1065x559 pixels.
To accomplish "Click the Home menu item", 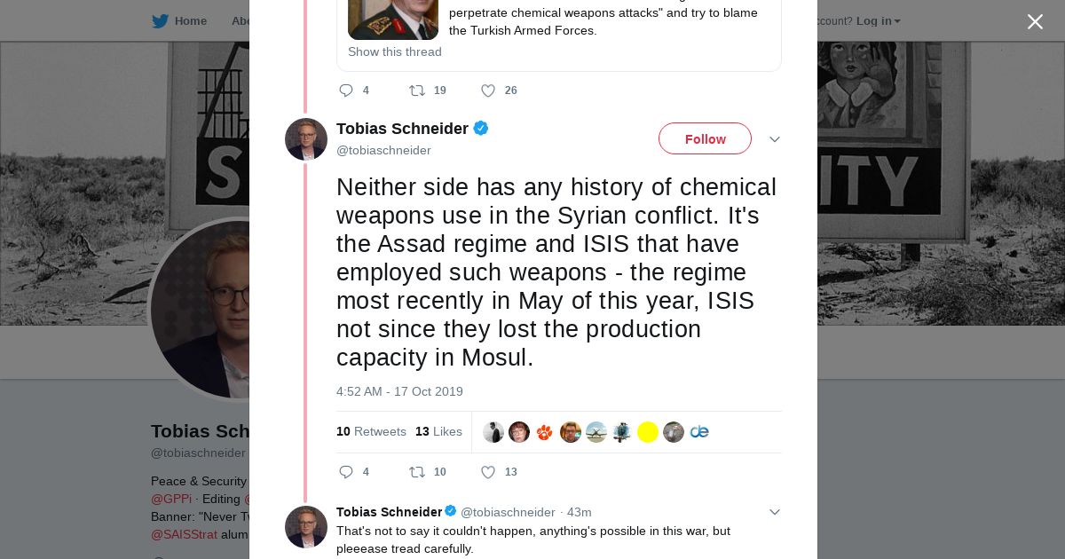I will pyautogui.click(x=190, y=21).
